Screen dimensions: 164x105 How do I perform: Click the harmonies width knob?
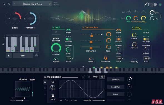pos(119,30)
